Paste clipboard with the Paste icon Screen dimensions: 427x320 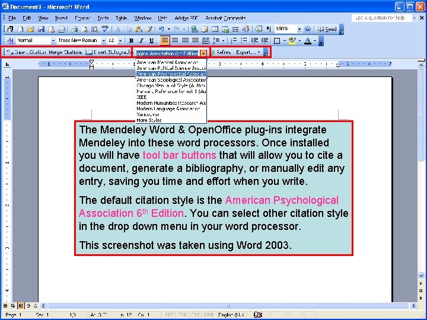pyautogui.click(x=139, y=29)
